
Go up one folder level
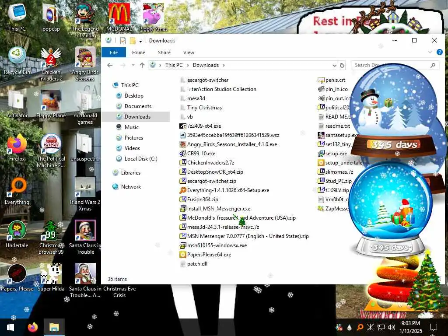pos(142,65)
